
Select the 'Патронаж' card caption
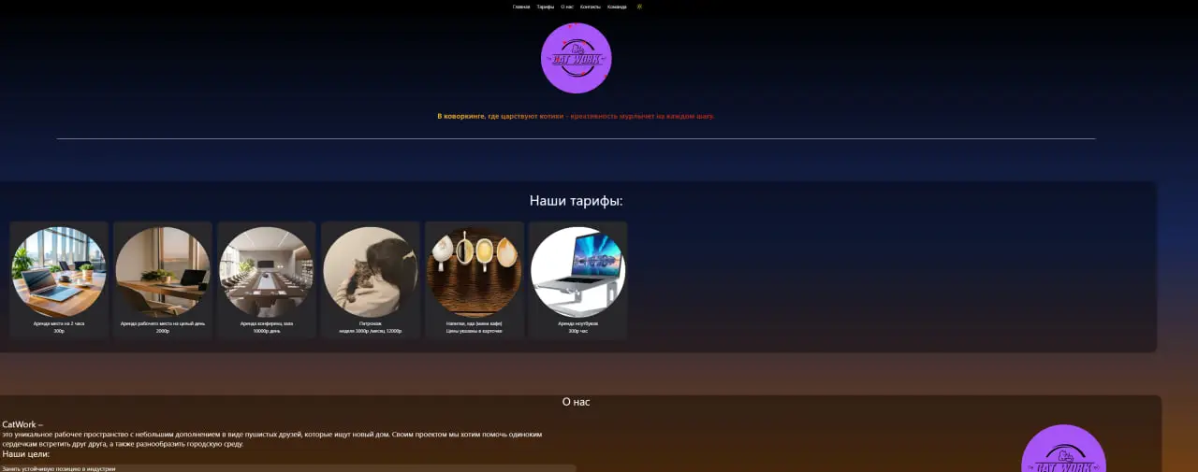[371, 323]
